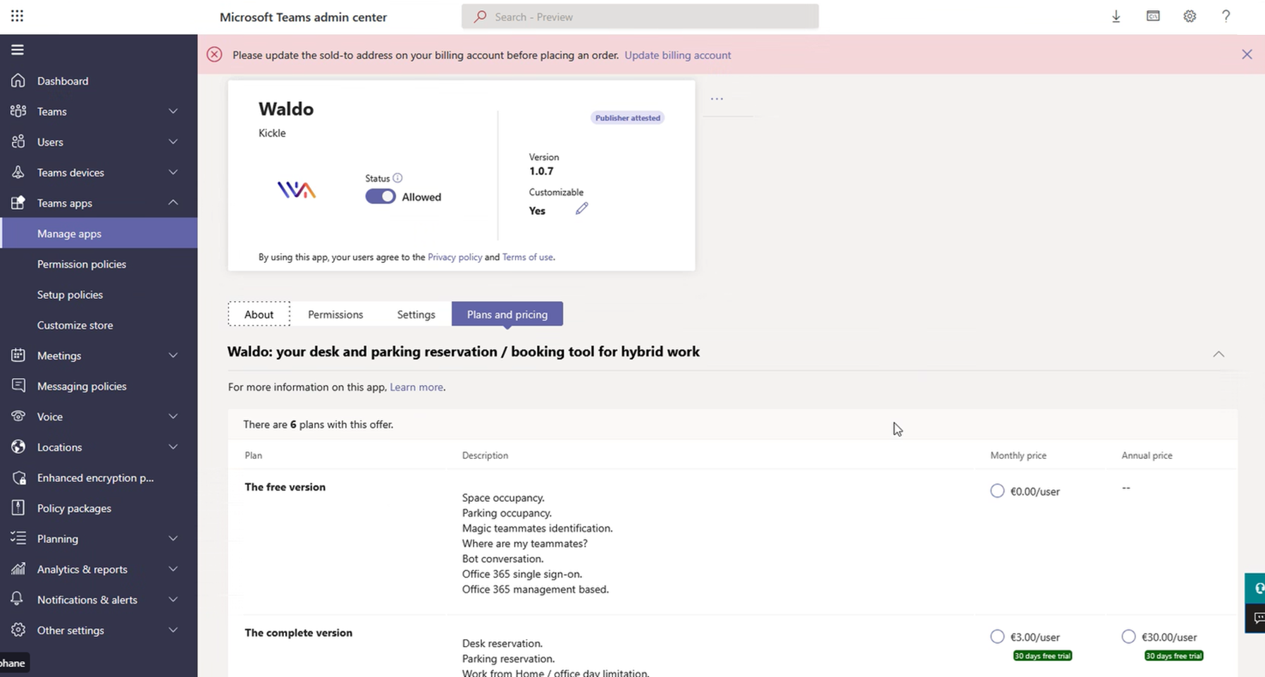
Task: Open Manage apps in sidebar
Action: coord(99,233)
